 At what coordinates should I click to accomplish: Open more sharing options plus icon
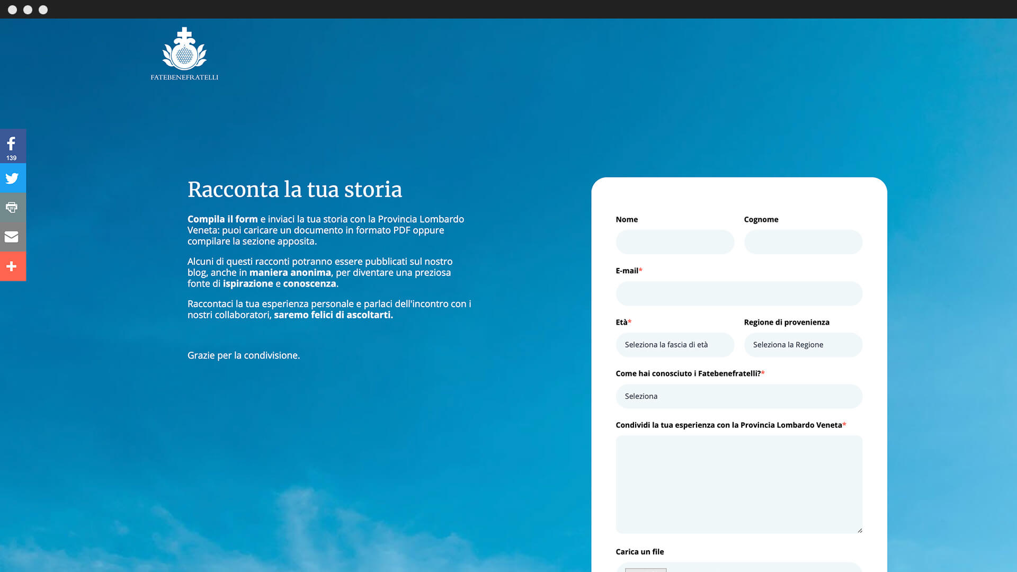(12, 266)
